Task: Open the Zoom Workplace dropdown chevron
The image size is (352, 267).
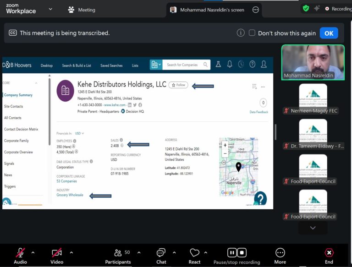Action: pos(50,9)
